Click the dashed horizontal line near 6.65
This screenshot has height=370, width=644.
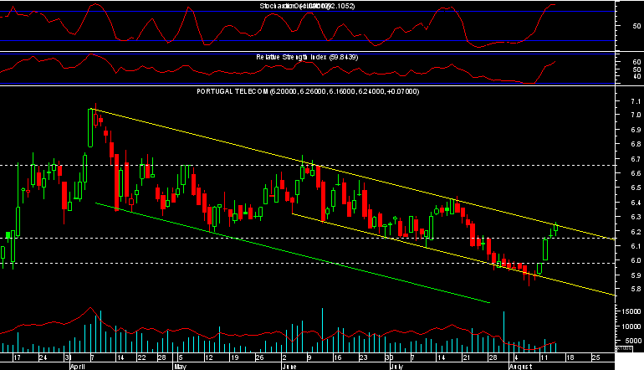point(307,165)
